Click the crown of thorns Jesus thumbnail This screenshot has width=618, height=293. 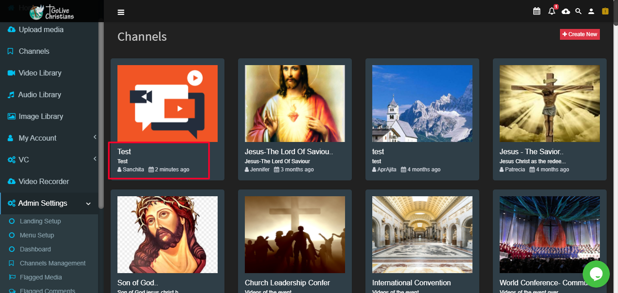pos(167,235)
